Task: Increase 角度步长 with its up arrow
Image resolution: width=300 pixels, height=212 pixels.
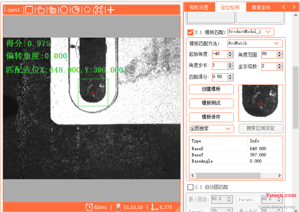Action: click(230, 64)
